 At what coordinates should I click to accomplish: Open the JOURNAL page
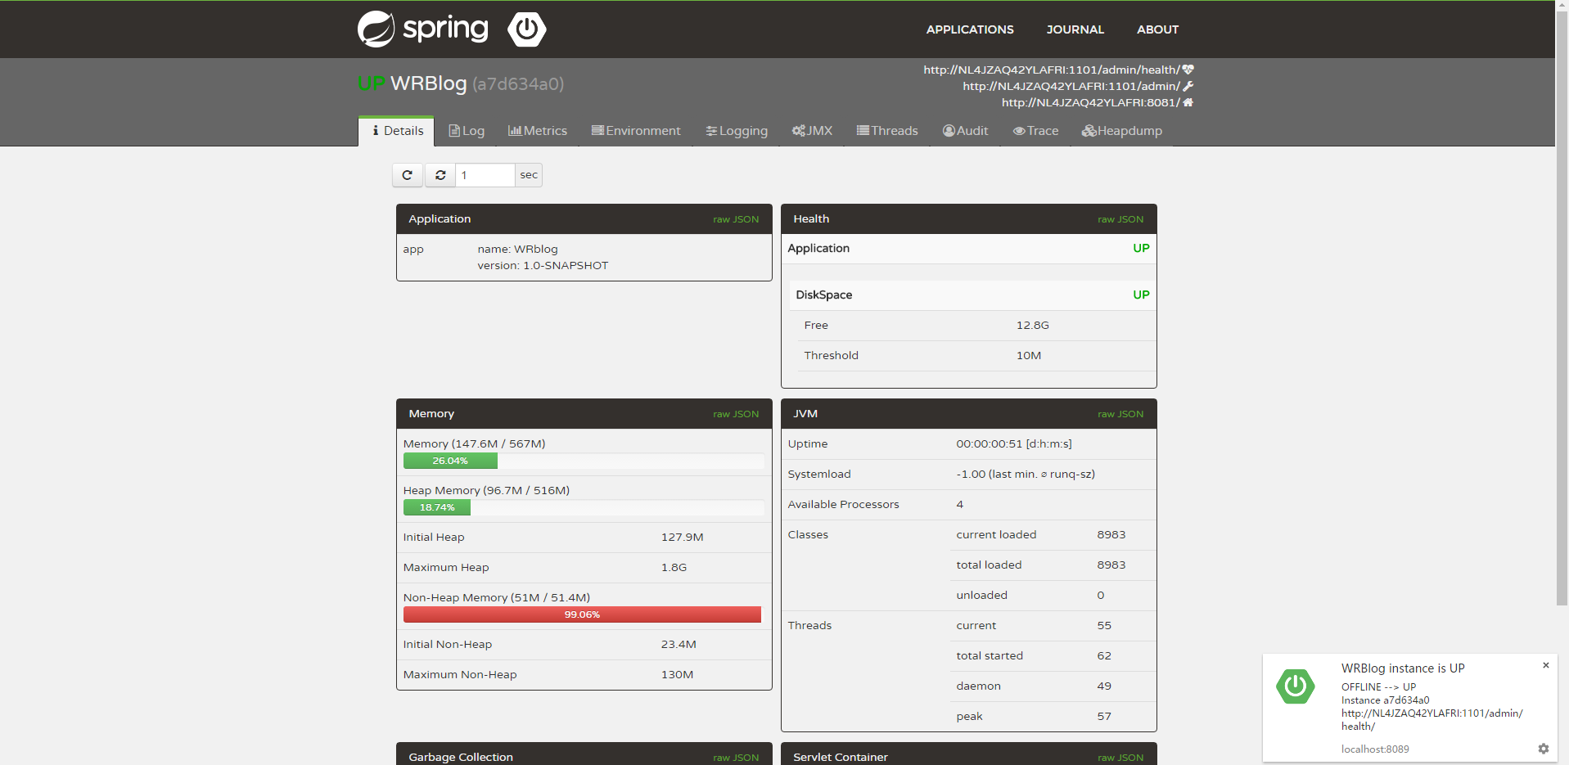click(1075, 29)
